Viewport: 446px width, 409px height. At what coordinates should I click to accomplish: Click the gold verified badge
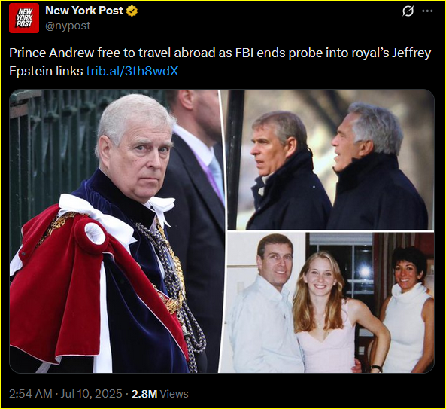tap(132, 11)
